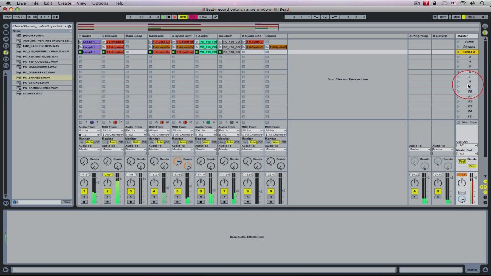491x276 pixels.
Task: Click the Wi-Fi icon in the macOS menu bar
Action: click(x=463, y=3)
